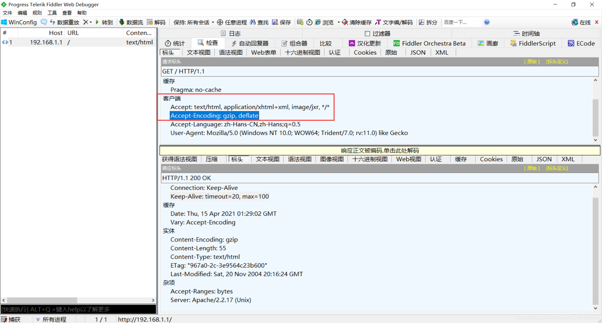Click the All Processes (所有进程) status bar filter
602x323 pixels.
[x=51, y=319]
